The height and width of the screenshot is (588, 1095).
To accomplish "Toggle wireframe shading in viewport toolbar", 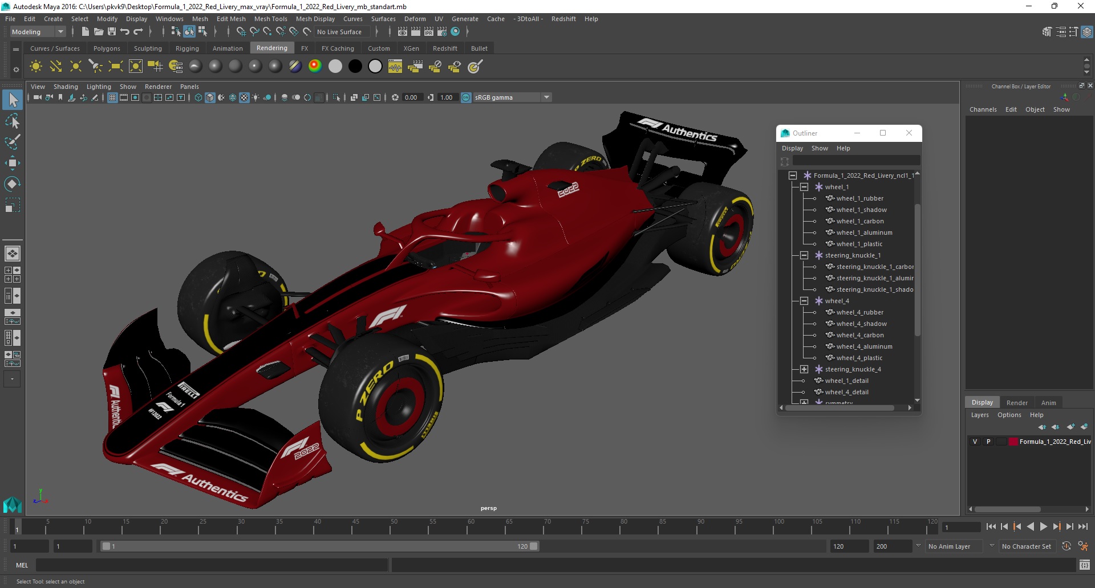I will [198, 97].
